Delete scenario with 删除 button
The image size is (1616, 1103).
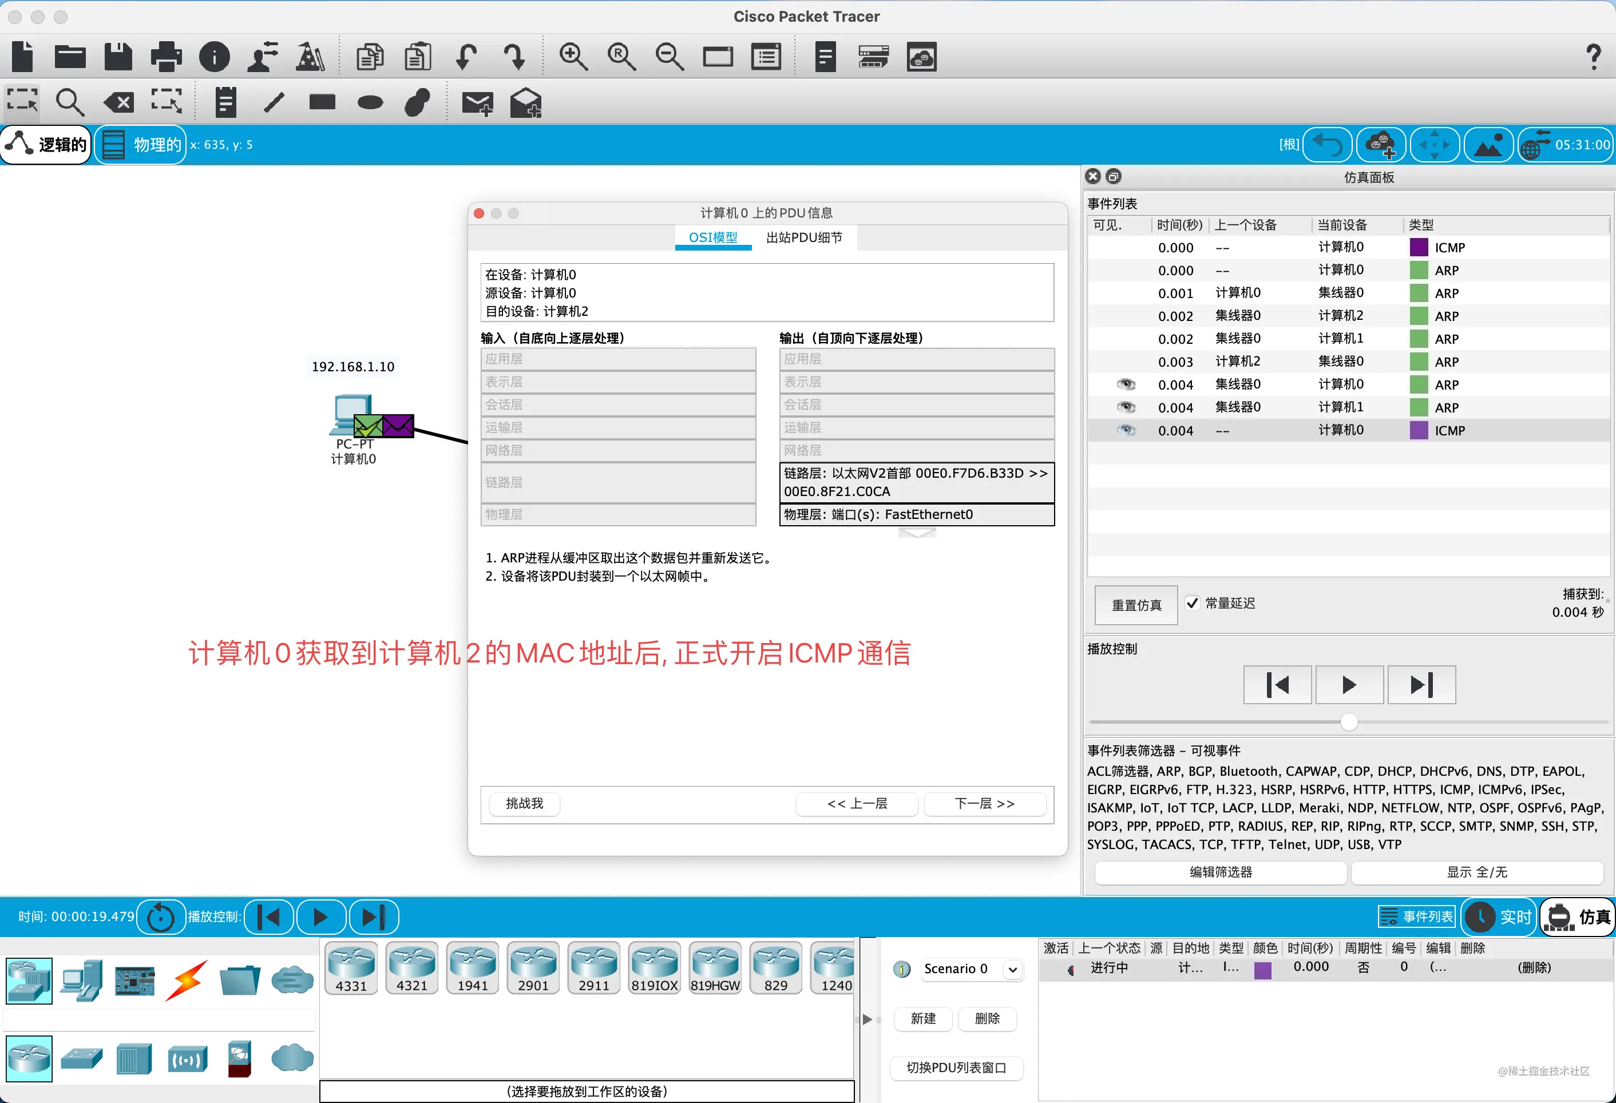[x=988, y=1018]
